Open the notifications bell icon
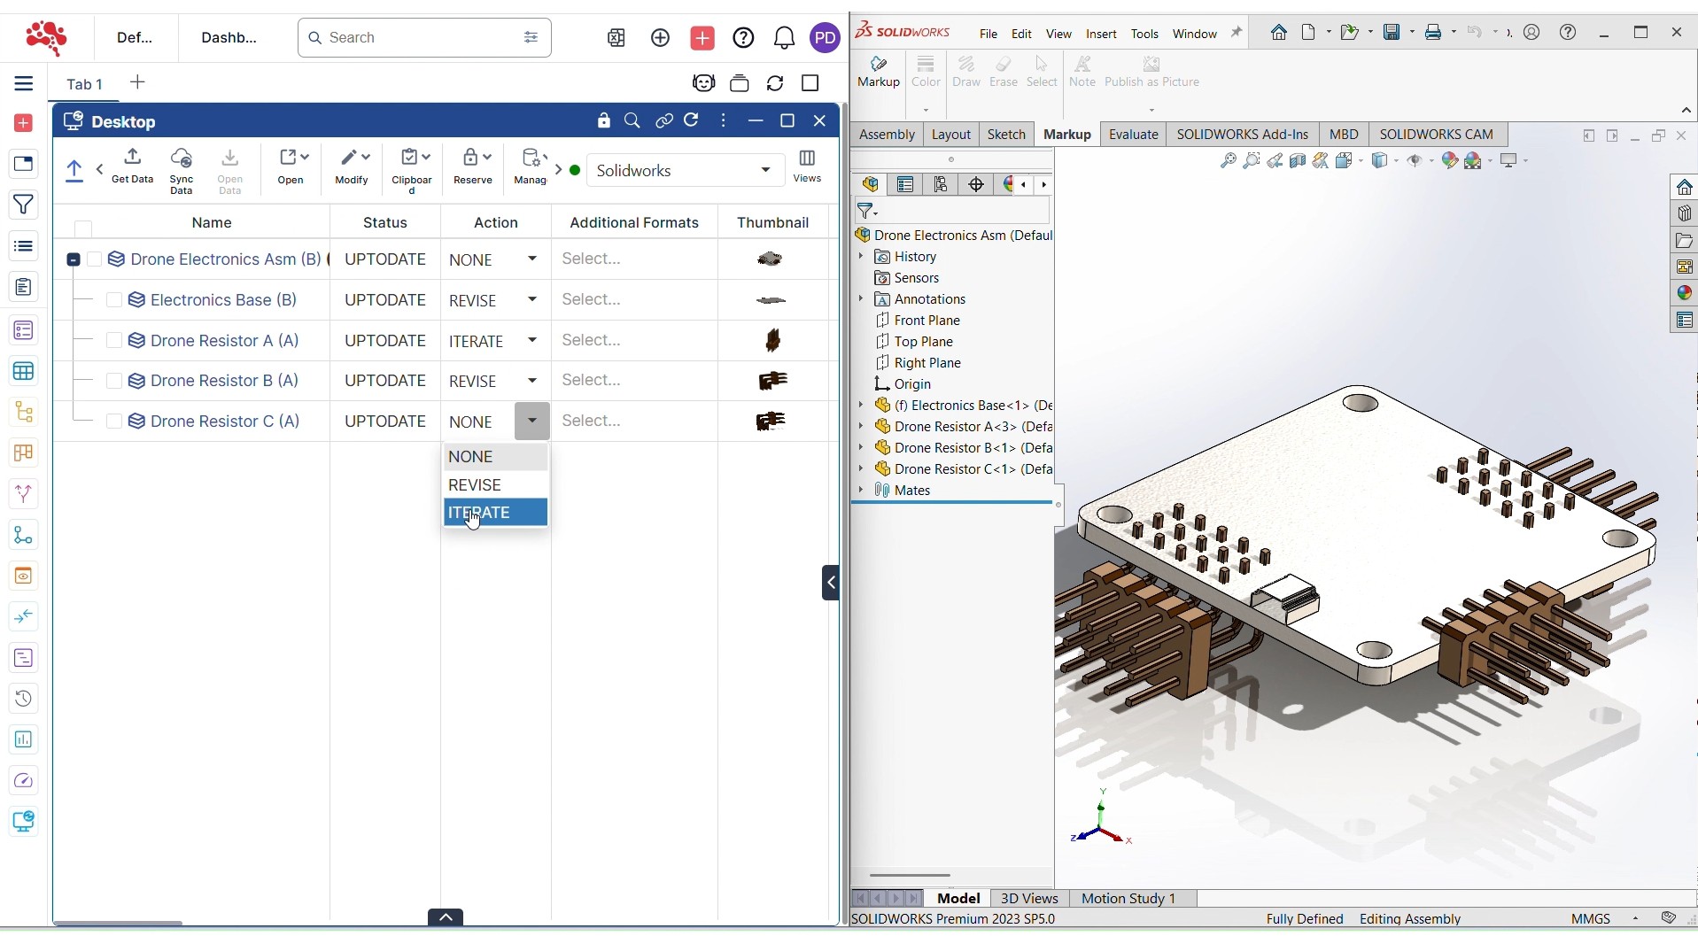1698x936 pixels. 784,38
